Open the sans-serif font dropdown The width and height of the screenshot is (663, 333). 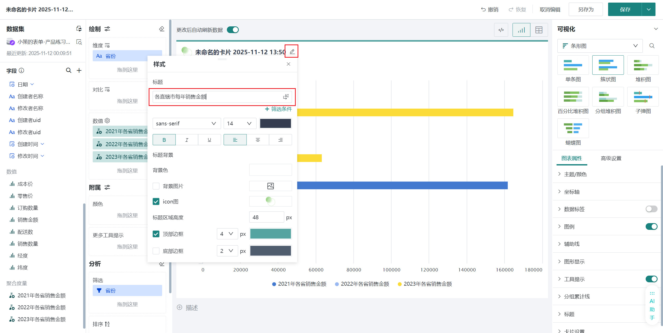pos(186,124)
